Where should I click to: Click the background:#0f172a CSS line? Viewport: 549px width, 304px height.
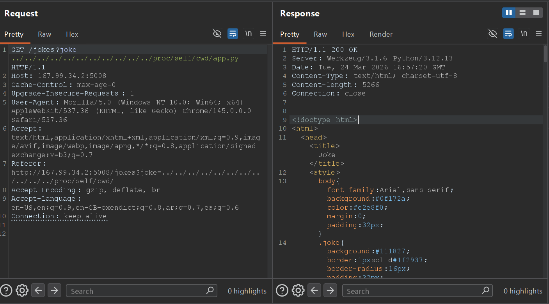tap(369, 199)
